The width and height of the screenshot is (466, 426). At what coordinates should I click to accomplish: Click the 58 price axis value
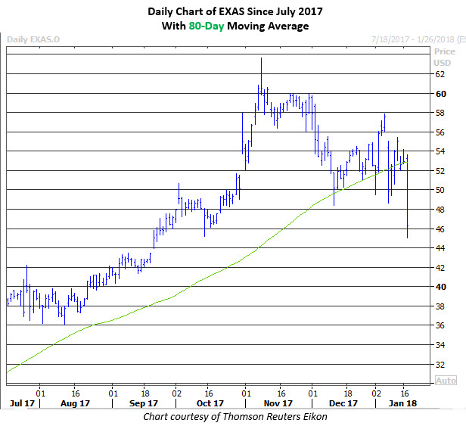click(x=440, y=113)
